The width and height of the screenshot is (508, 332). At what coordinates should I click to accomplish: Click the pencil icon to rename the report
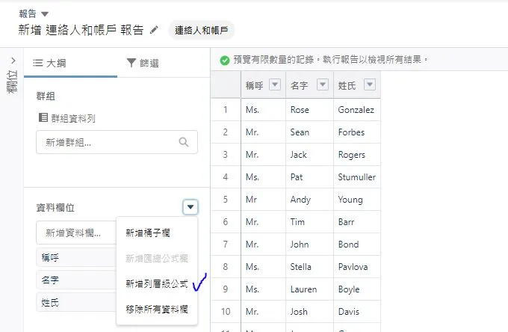click(154, 30)
